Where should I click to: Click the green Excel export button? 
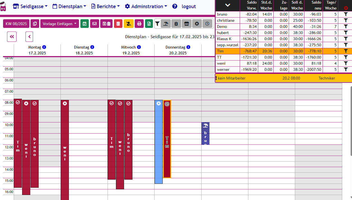(149, 24)
